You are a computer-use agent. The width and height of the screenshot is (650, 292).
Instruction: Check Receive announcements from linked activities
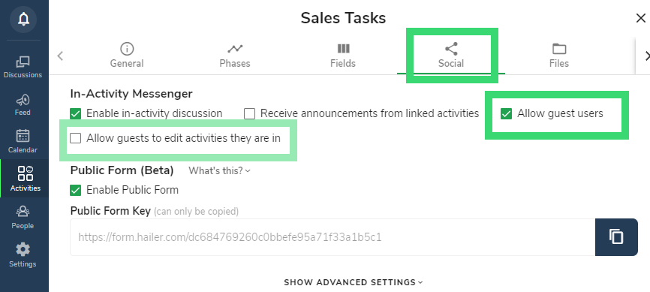coord(249,113)
